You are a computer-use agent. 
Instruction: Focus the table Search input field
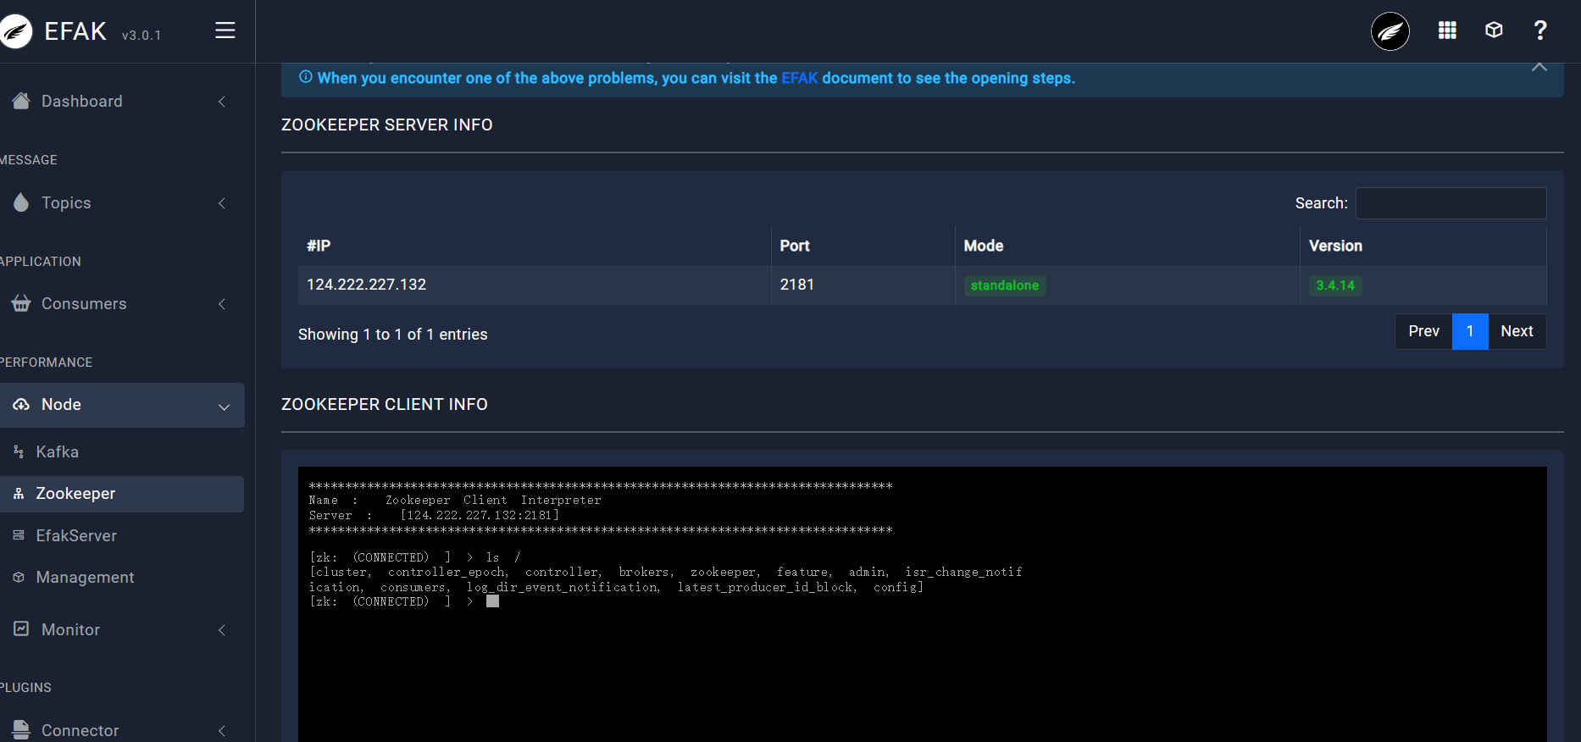click(1451, 203)
